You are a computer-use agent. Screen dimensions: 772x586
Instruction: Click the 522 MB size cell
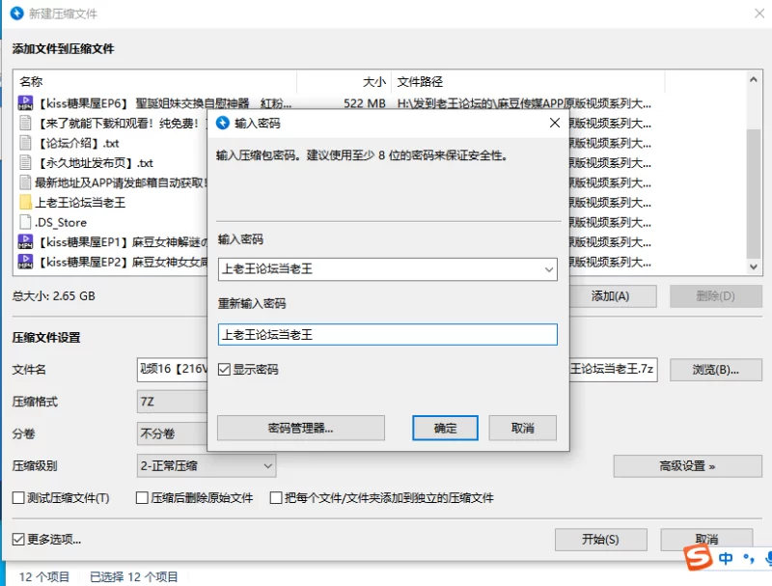click(365, 103)
